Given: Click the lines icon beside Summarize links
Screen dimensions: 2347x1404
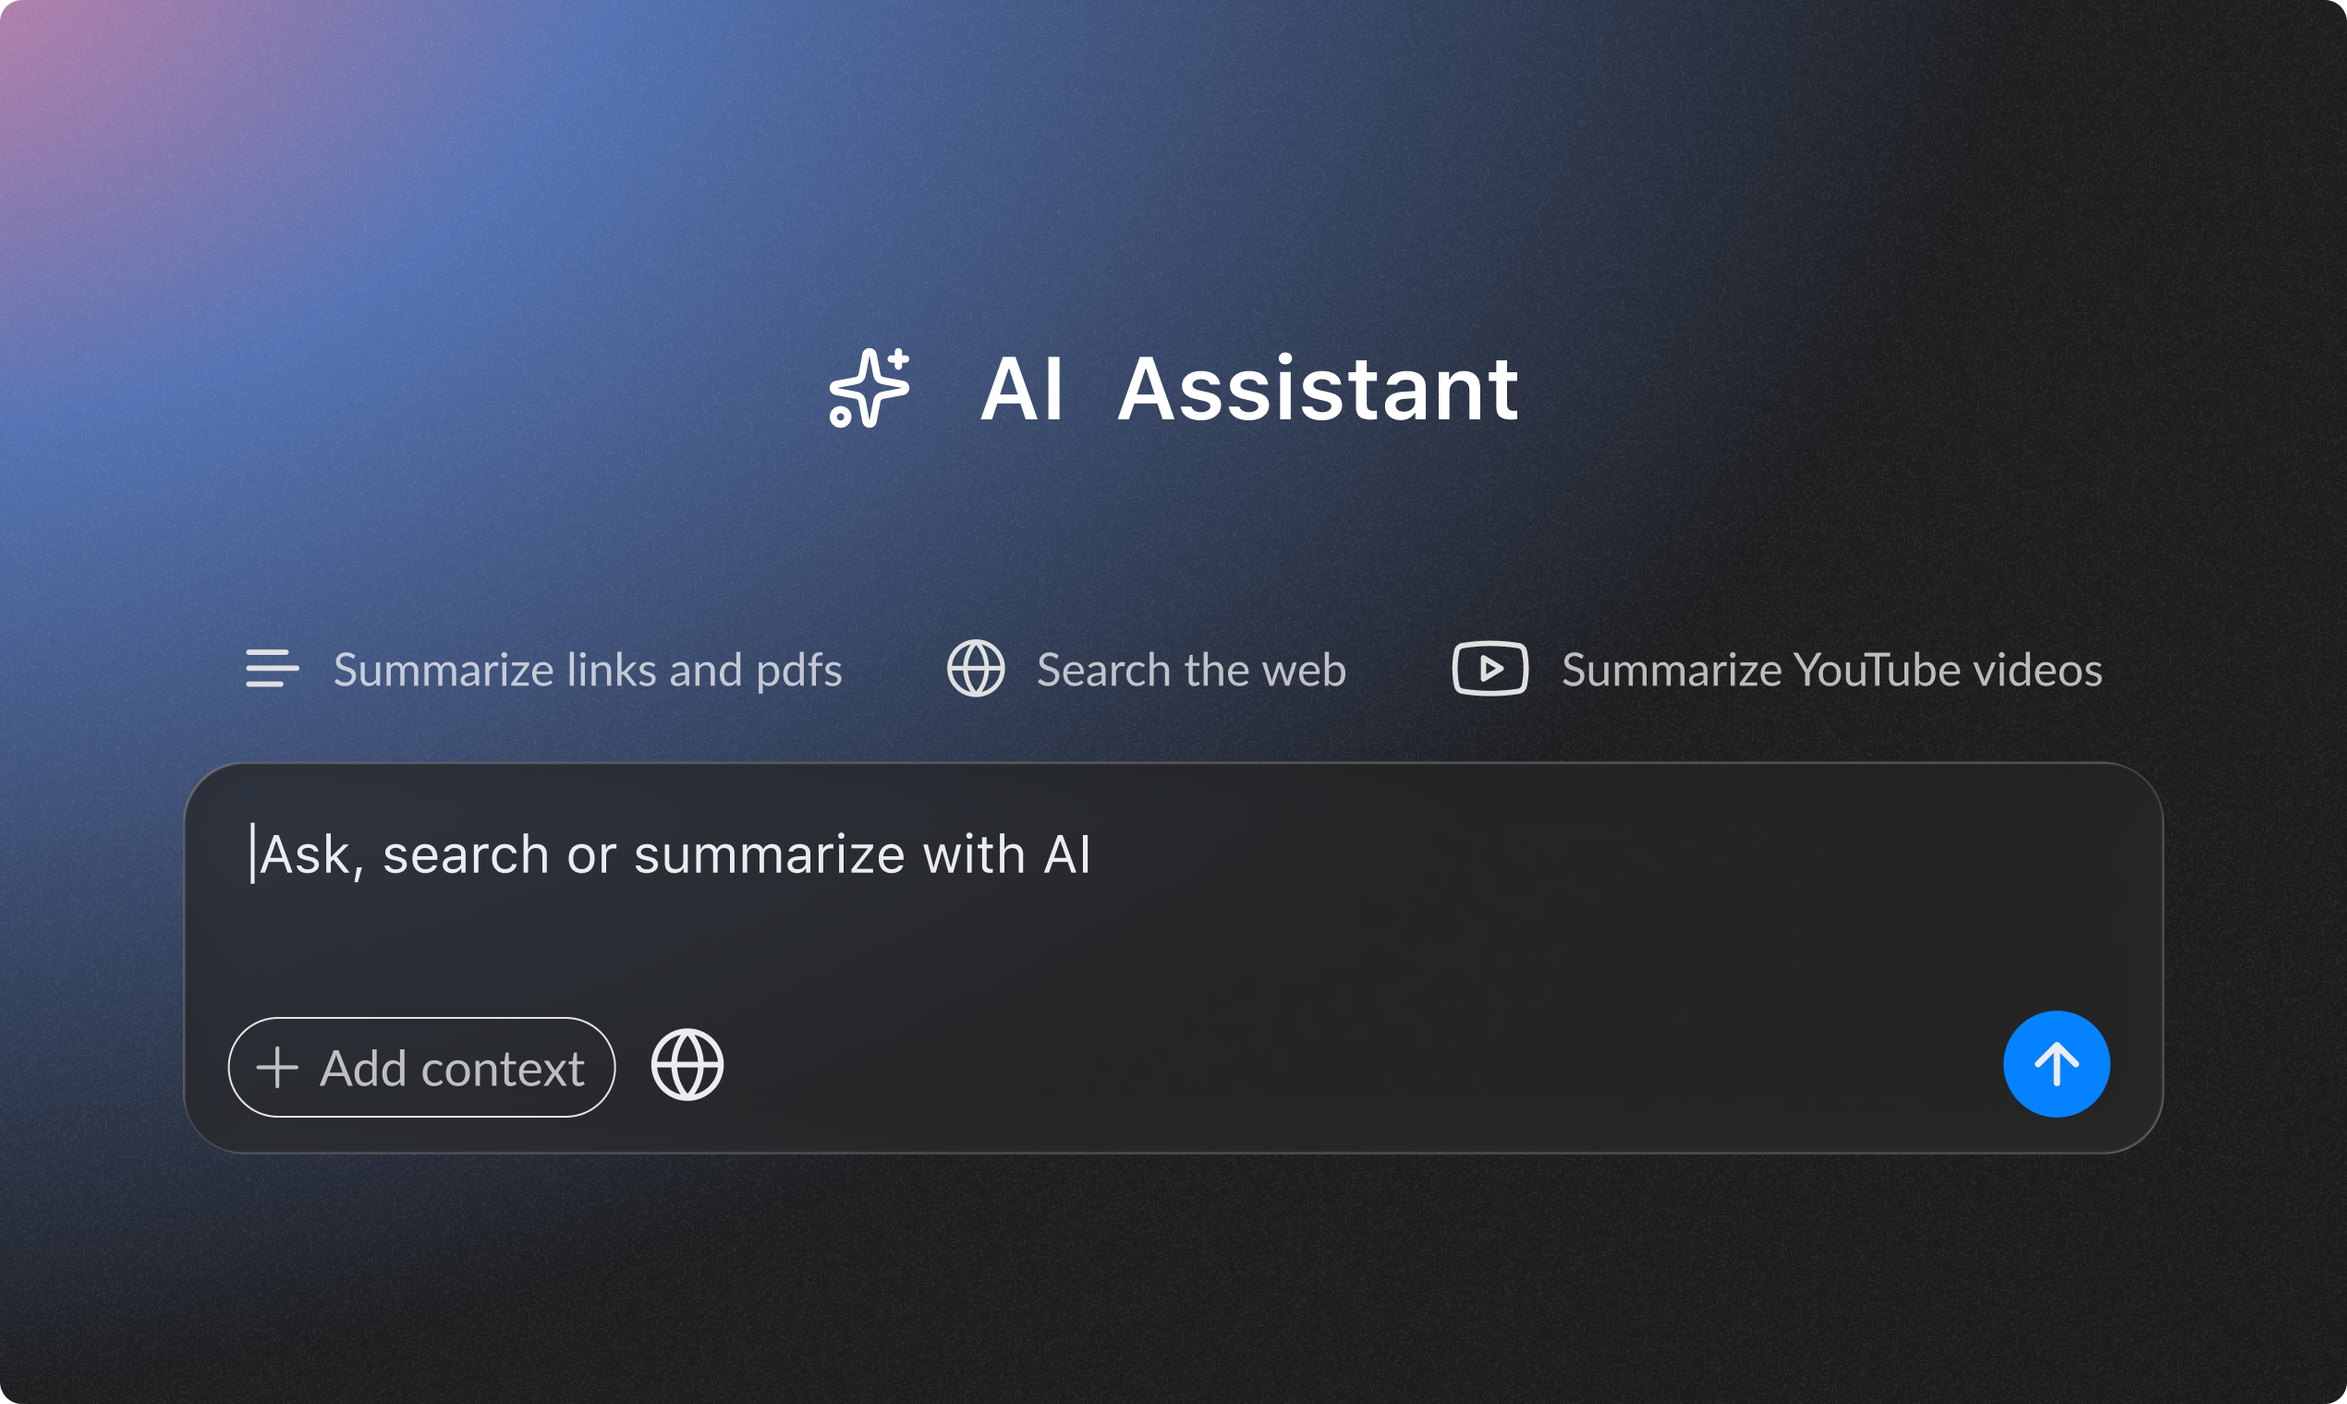Looking at the screenshot, I should pyautogui.click(x=272, y=669).
